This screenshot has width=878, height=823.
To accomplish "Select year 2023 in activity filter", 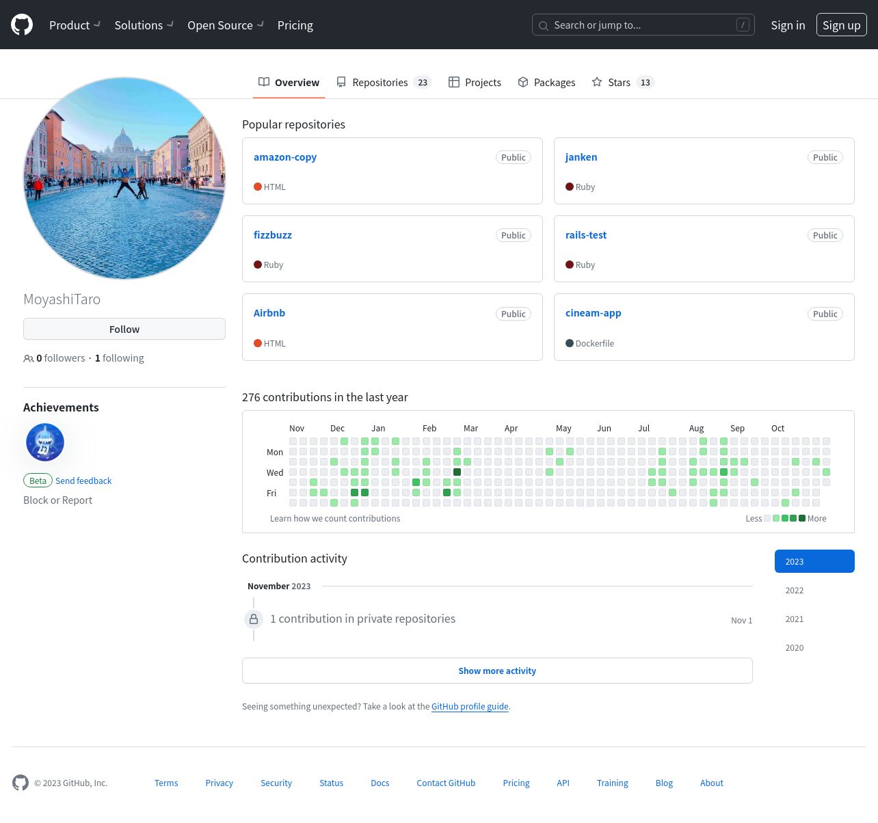I will tap(814, 561).
